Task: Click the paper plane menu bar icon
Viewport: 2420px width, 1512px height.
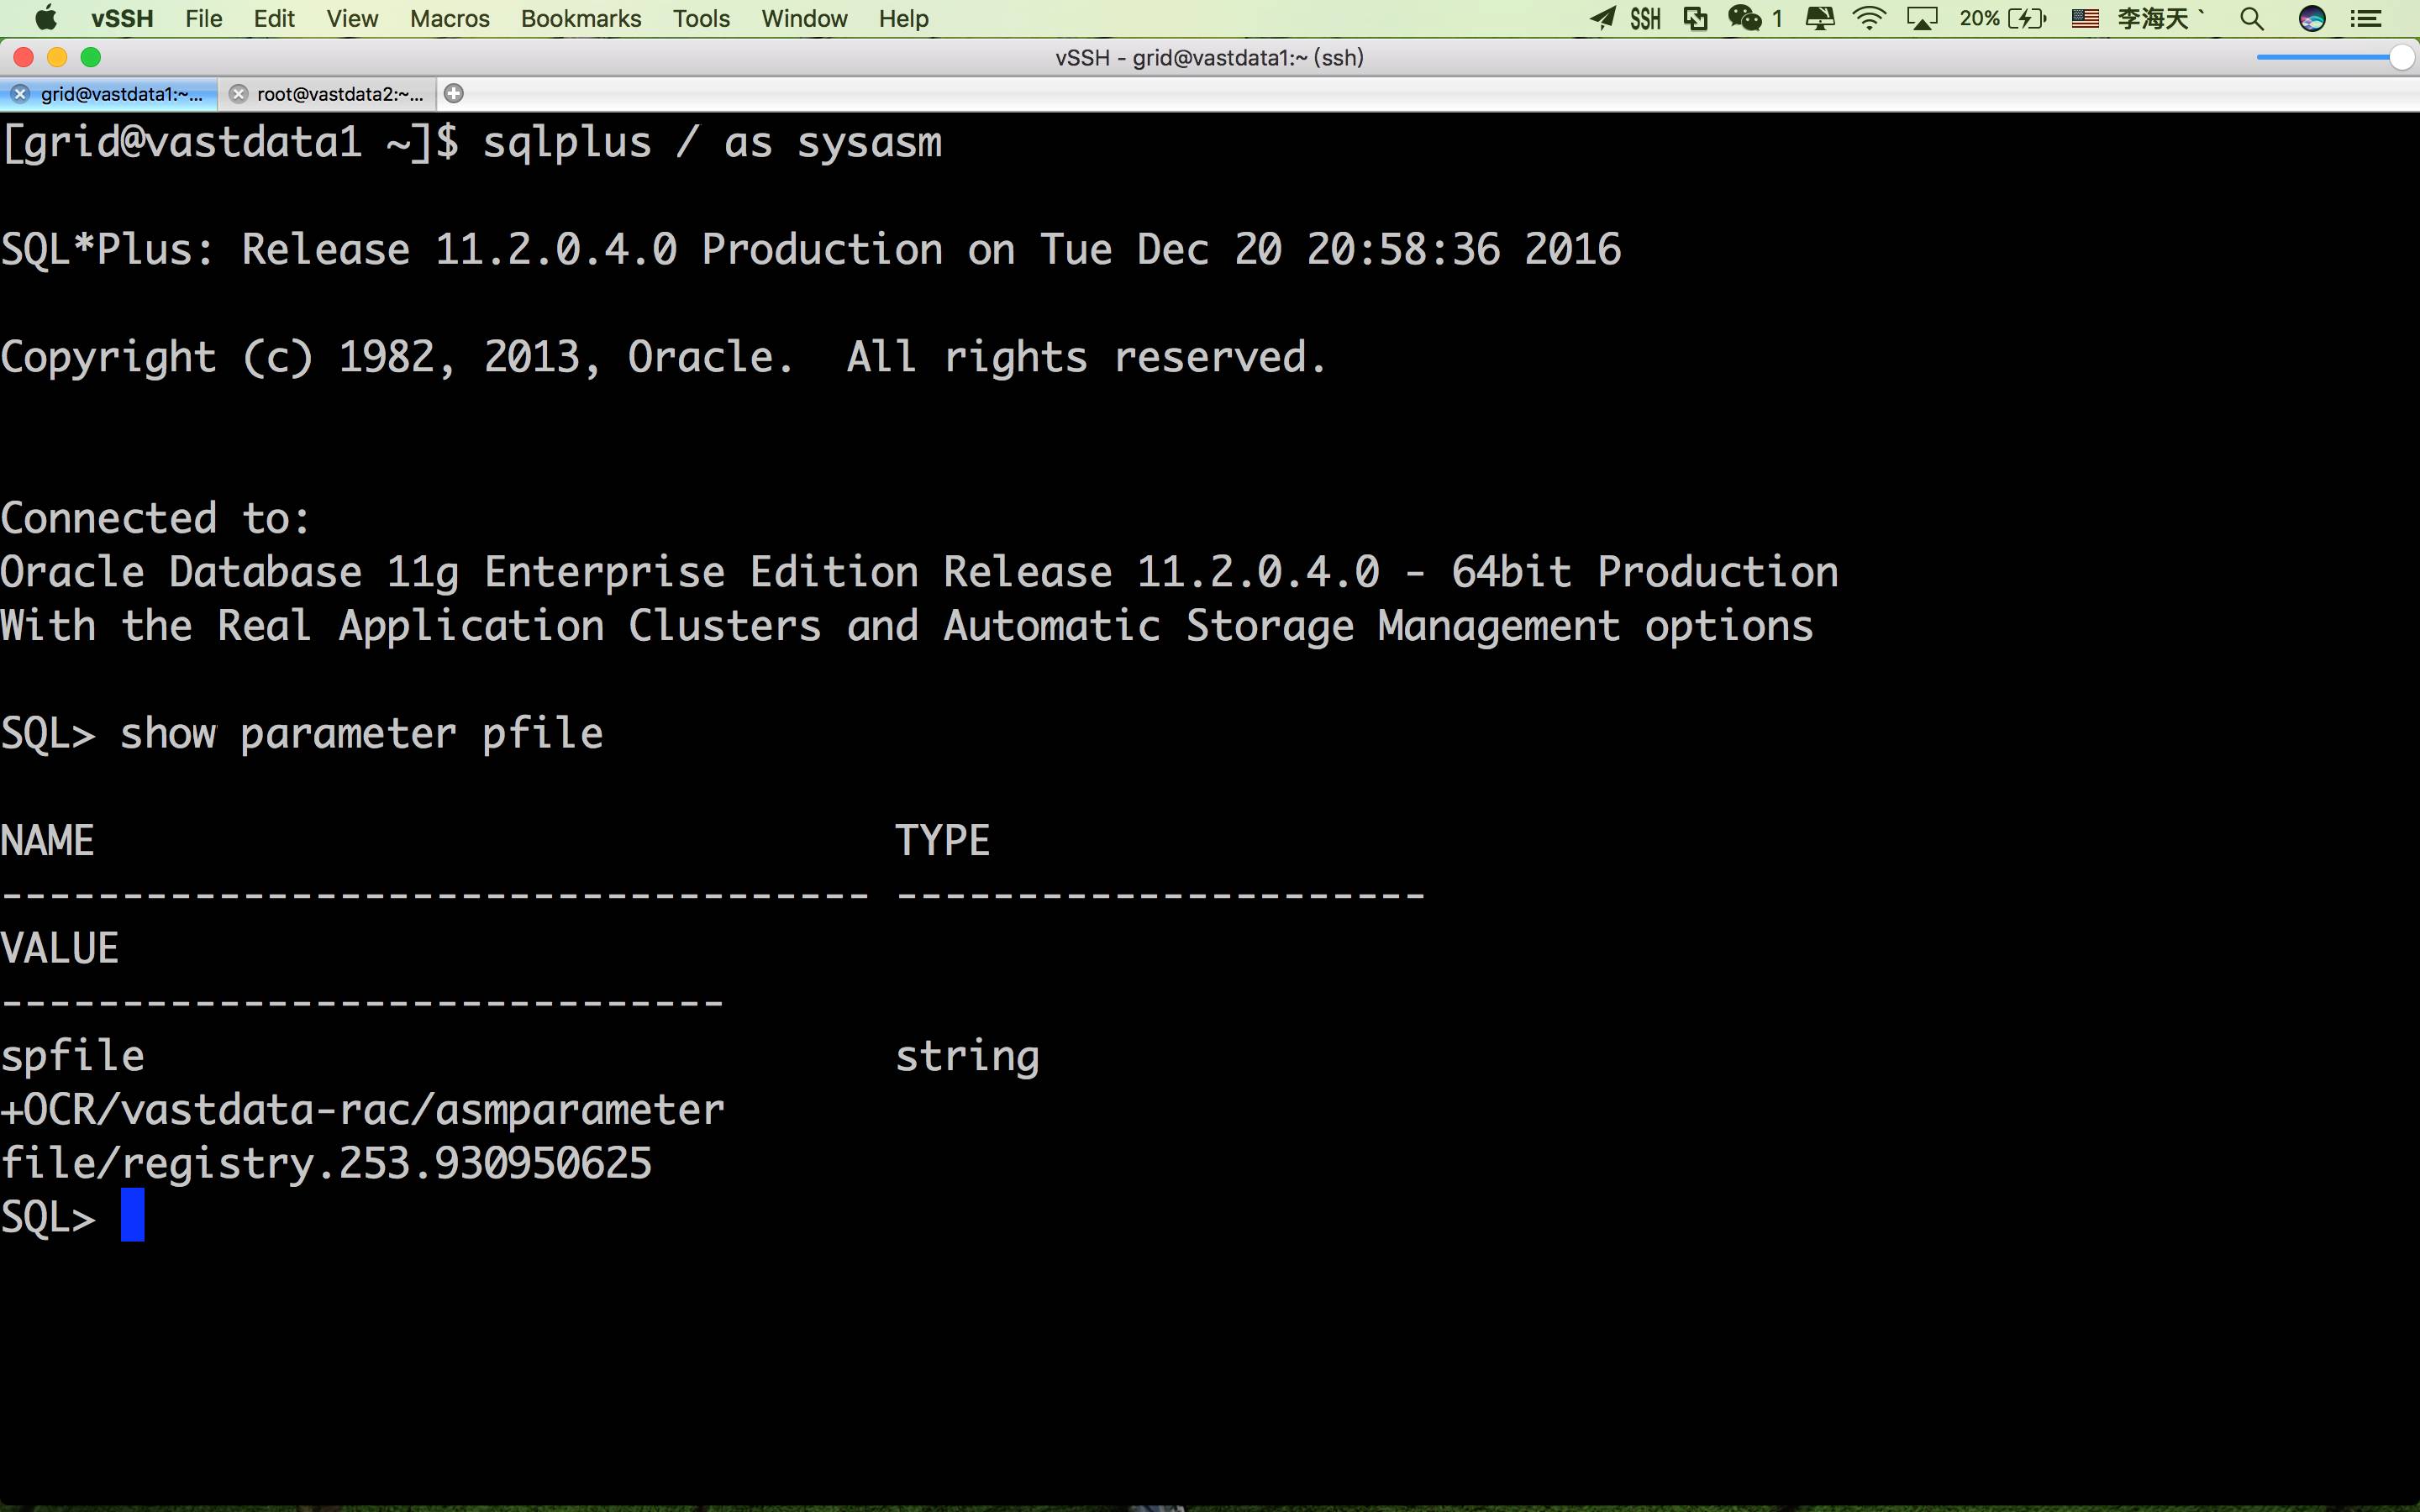Action: [x=1603, y=18]
